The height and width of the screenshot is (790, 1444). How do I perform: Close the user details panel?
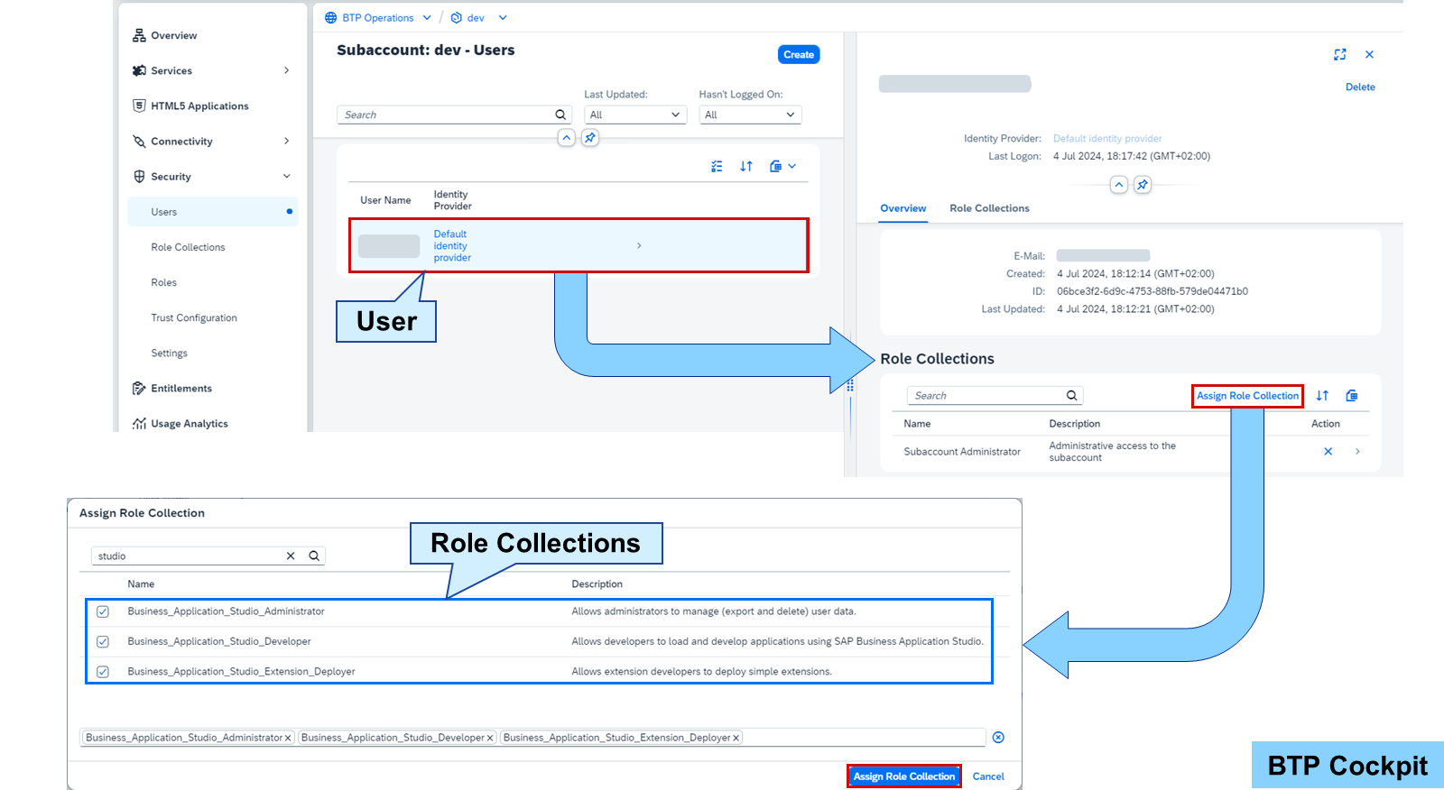pyautogui.click(x=1369, y=55)
